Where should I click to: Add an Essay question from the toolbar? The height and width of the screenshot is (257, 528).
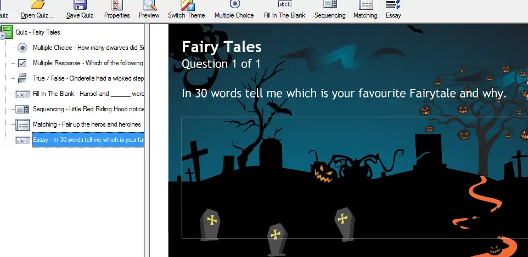pyautogui.click(x=393, y=5)
